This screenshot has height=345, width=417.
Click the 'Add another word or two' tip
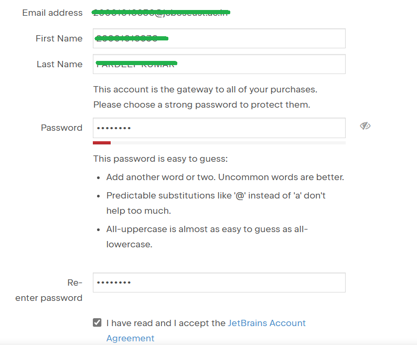pos(225,177)
